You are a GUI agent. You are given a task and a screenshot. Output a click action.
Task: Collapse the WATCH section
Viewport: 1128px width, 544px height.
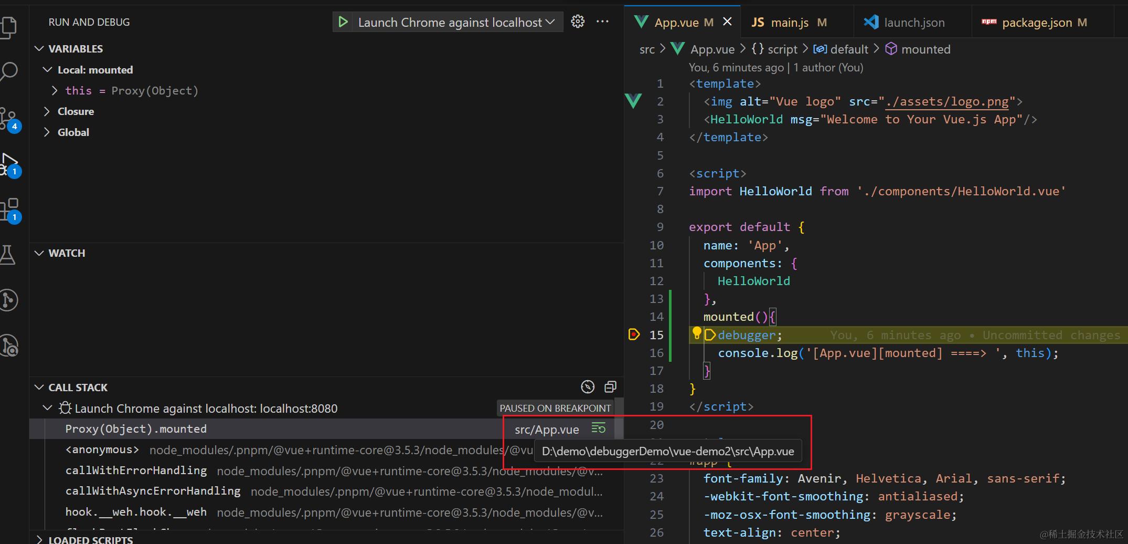[x=39, y=253]
